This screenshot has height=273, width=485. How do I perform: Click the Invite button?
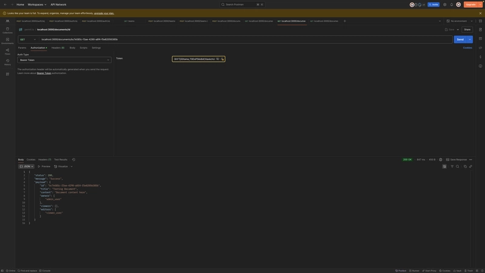[433, 5]
